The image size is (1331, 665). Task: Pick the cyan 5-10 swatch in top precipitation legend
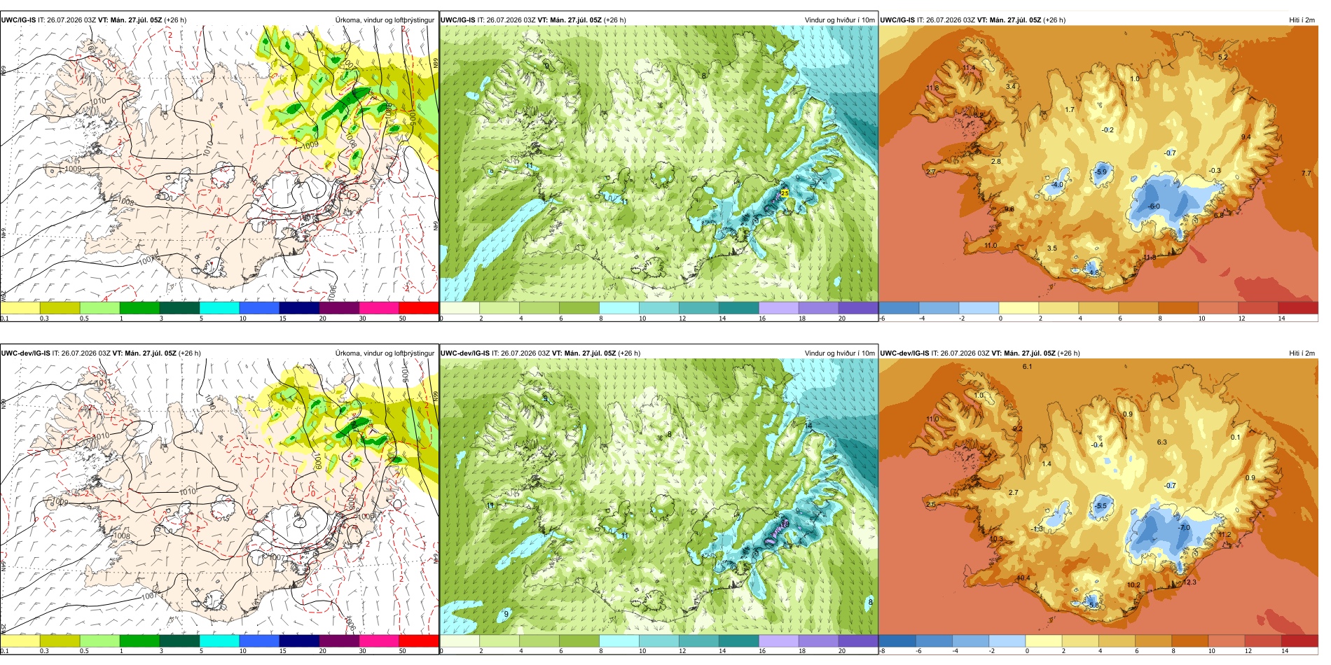(219, 307)
